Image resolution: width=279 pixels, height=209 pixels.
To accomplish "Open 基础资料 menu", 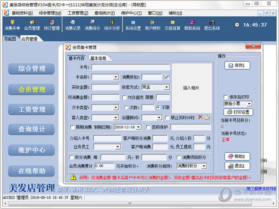I will pyautogui.click(x=22, y=13).
